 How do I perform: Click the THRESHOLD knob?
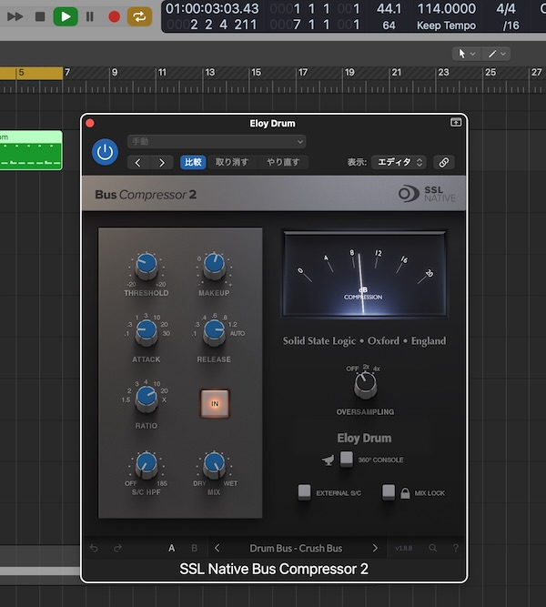tap(147, 267)
